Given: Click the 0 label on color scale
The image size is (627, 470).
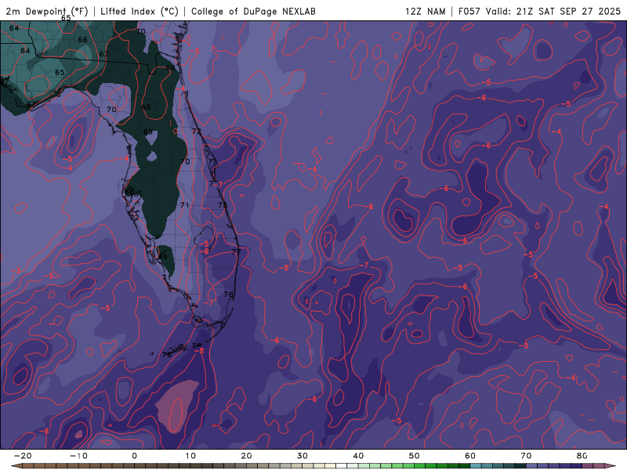Looking at the screenshot, I should [134, 456].
